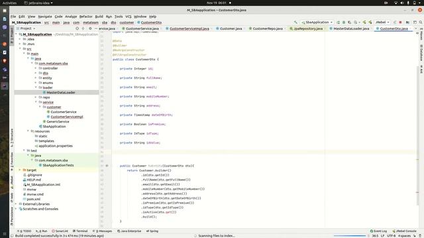Collapse the loader folder

tap(36, 87)
